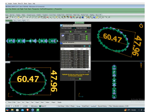Enable the Perp osnap checkbox
The width and height of the screenshot is (150, 112).
pyautogui.click(x=25, y=102)
